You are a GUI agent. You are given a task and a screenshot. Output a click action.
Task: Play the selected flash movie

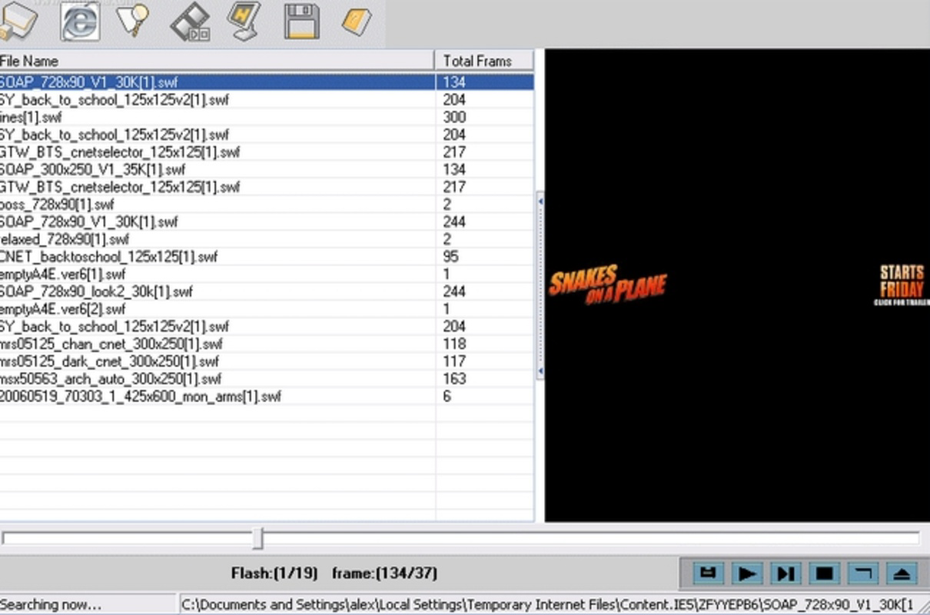coord(746,573)
